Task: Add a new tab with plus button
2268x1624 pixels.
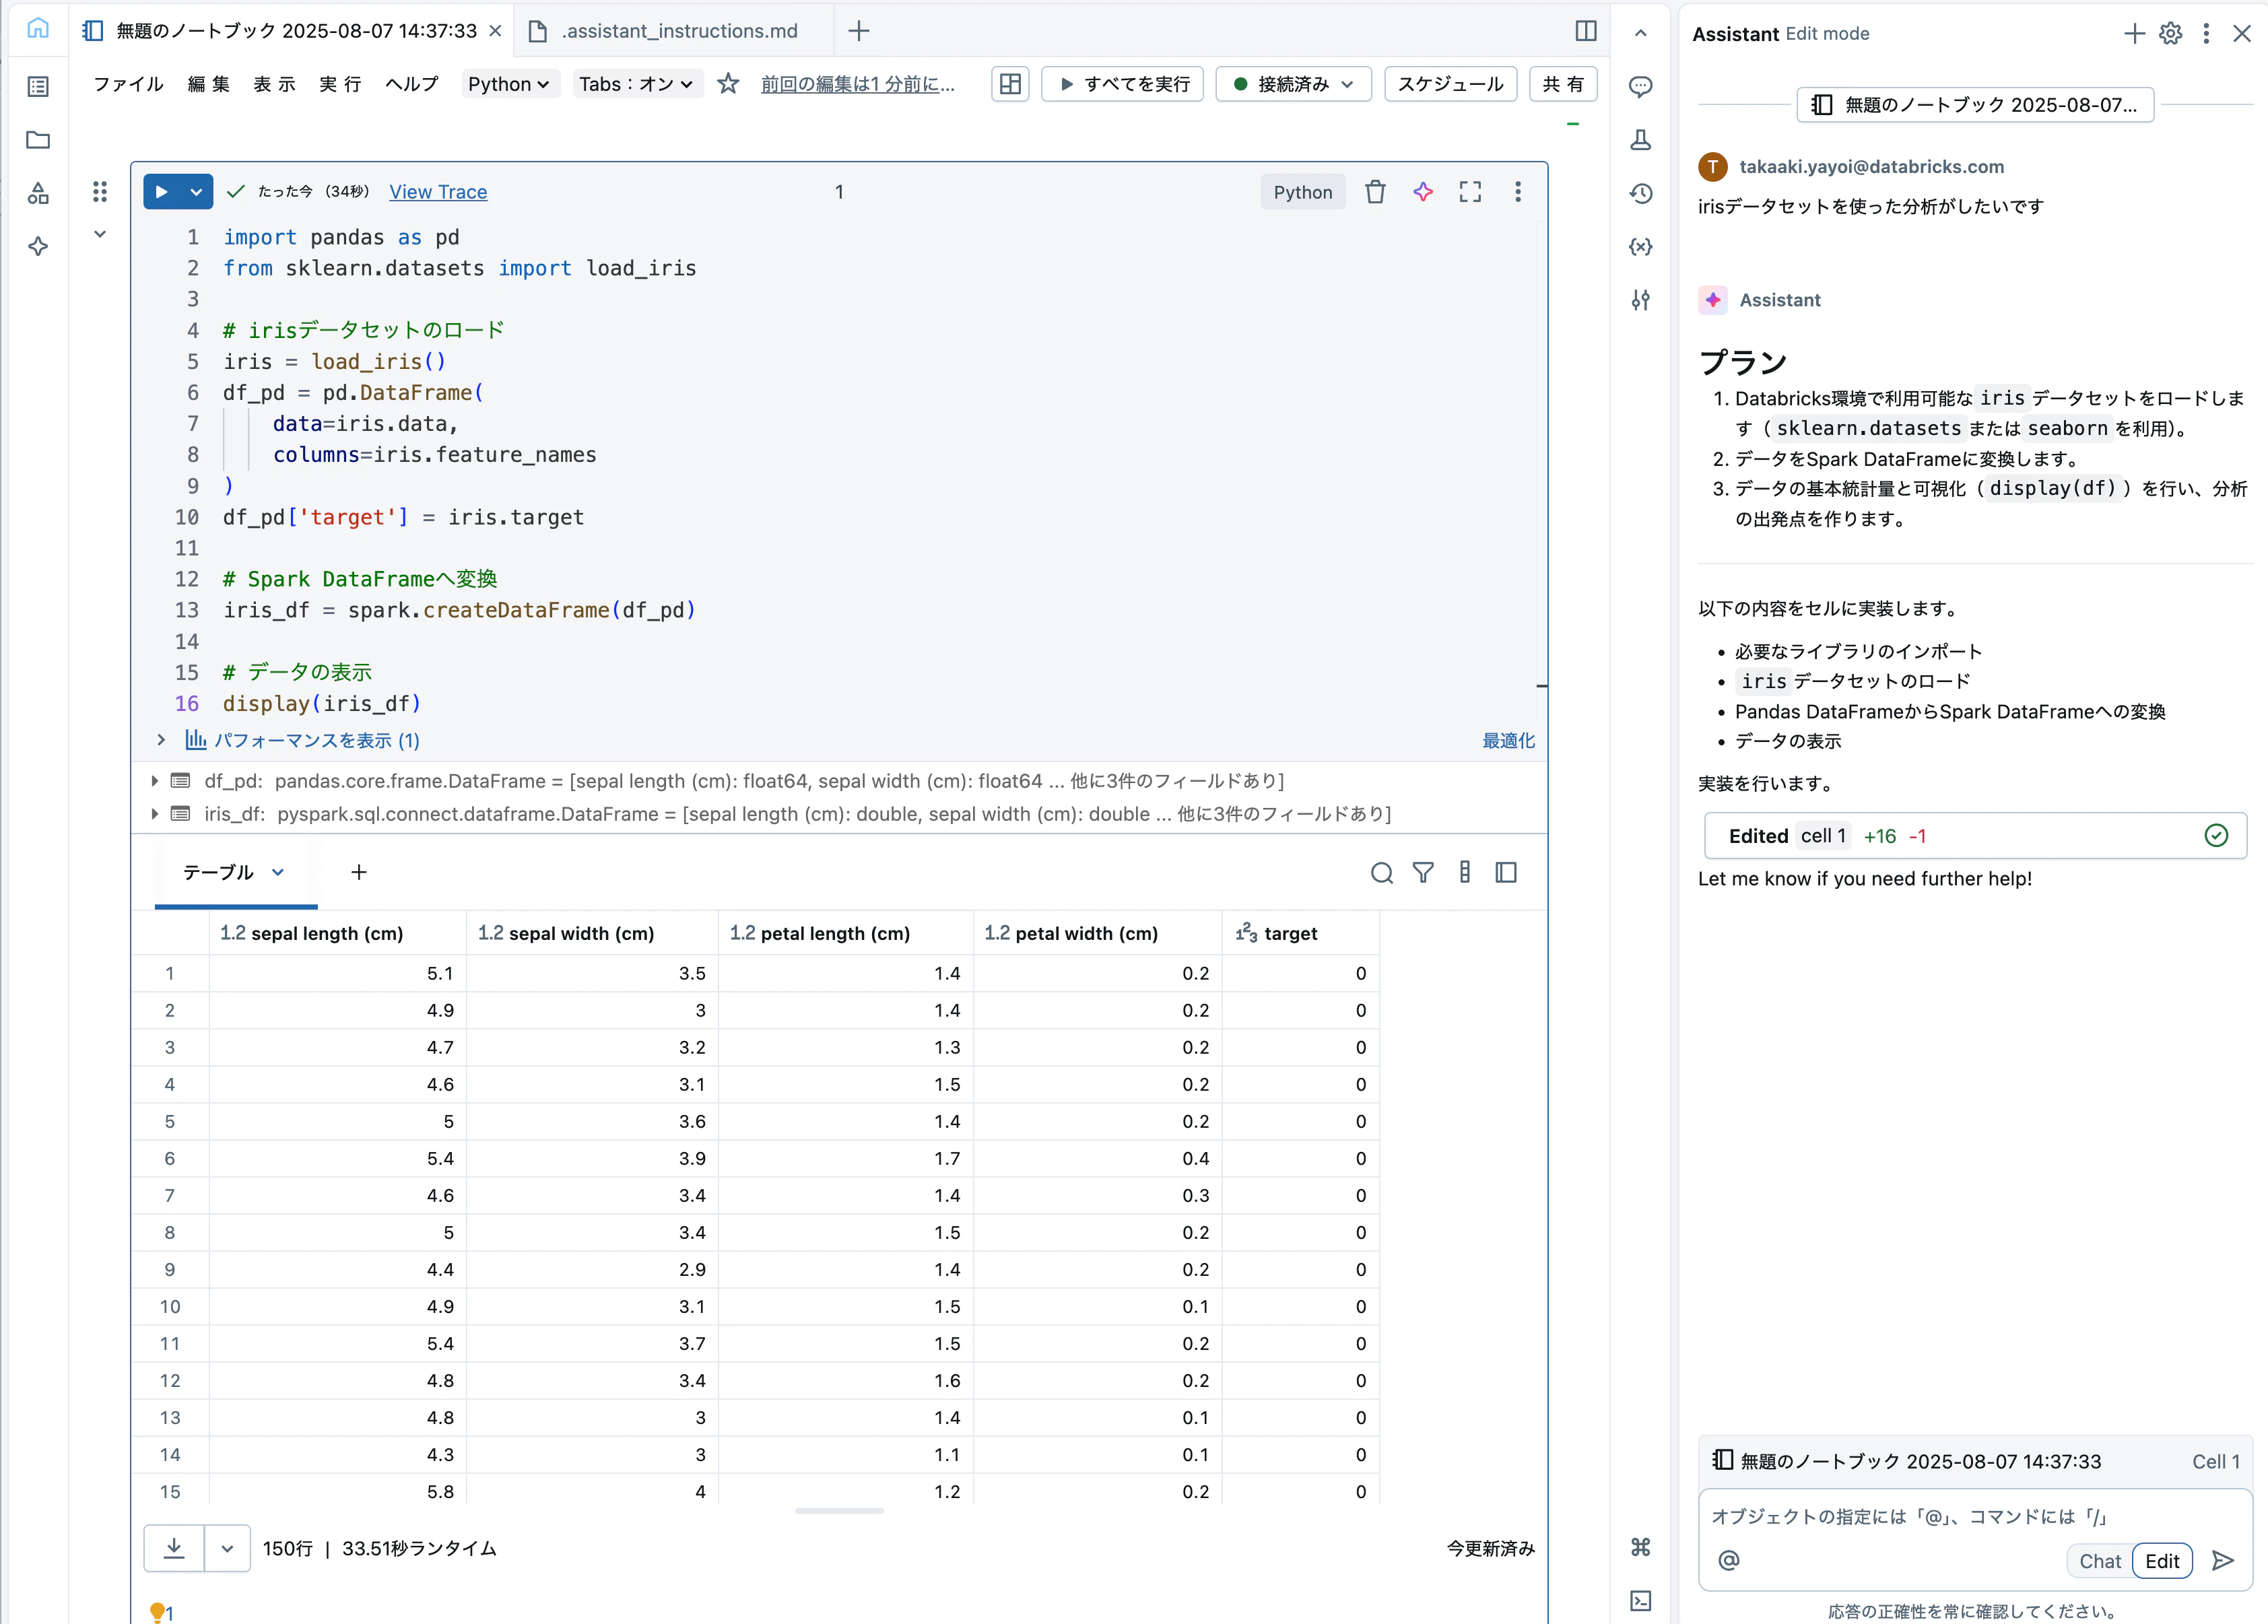Action: coord(858,31)
